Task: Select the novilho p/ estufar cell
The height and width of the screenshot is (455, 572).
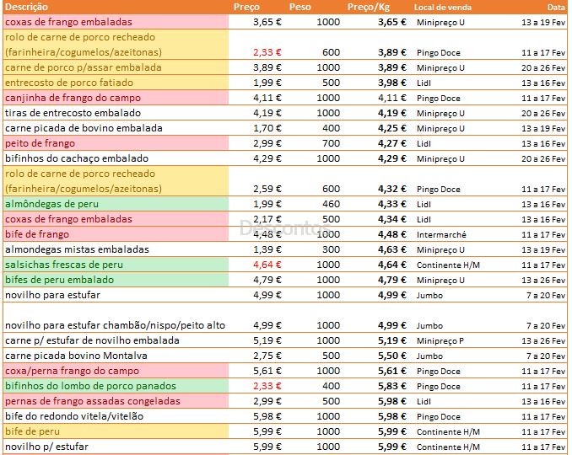Action: (116, 447)
